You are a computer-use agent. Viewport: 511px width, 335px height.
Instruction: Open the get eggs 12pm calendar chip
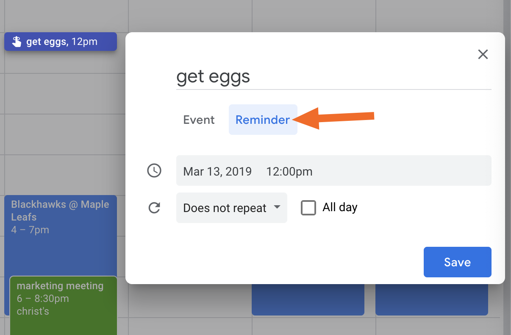pyautogui.click(x=61, y=42)
